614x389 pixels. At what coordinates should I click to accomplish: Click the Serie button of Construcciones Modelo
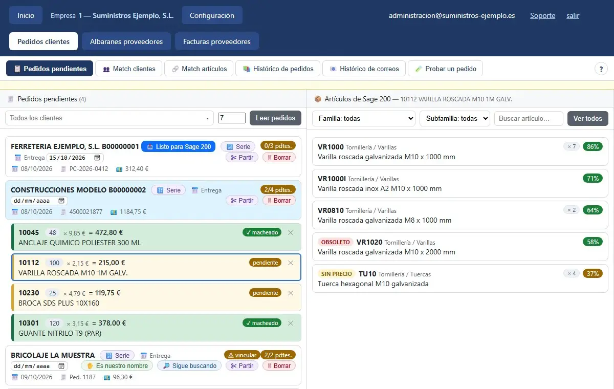click(168, 190)
